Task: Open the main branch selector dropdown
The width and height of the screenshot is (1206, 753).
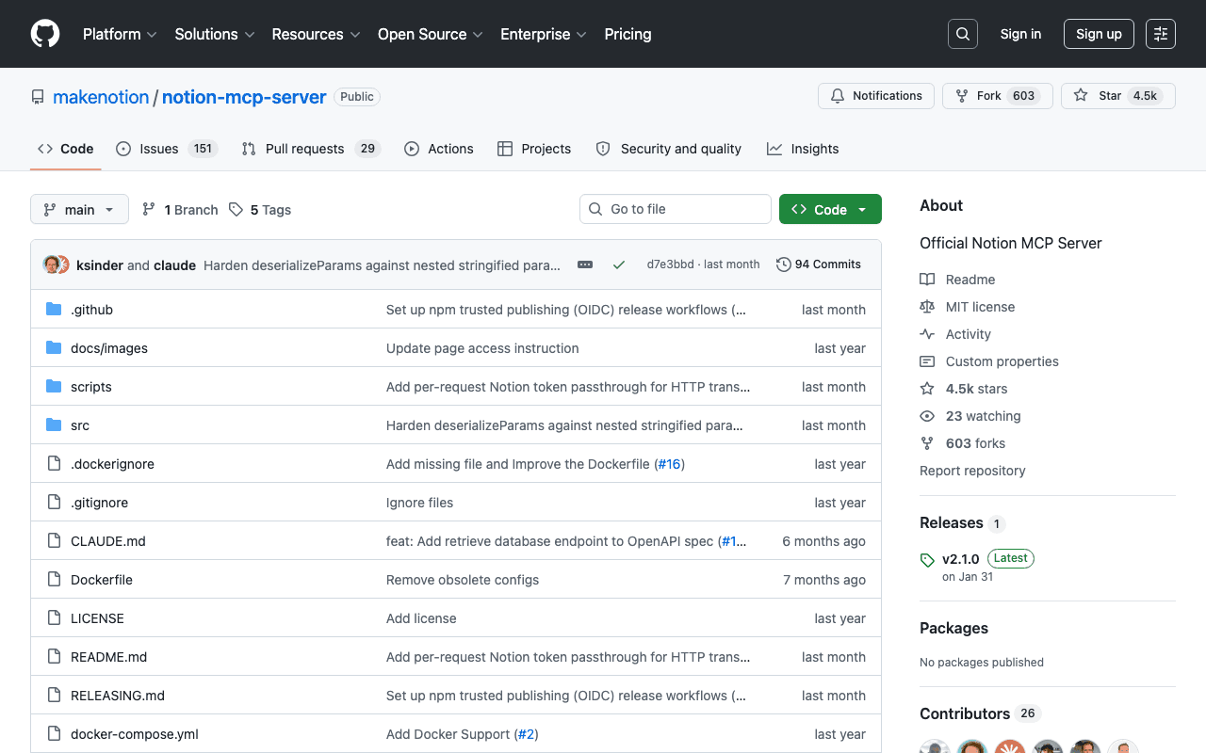Action: 79,209
